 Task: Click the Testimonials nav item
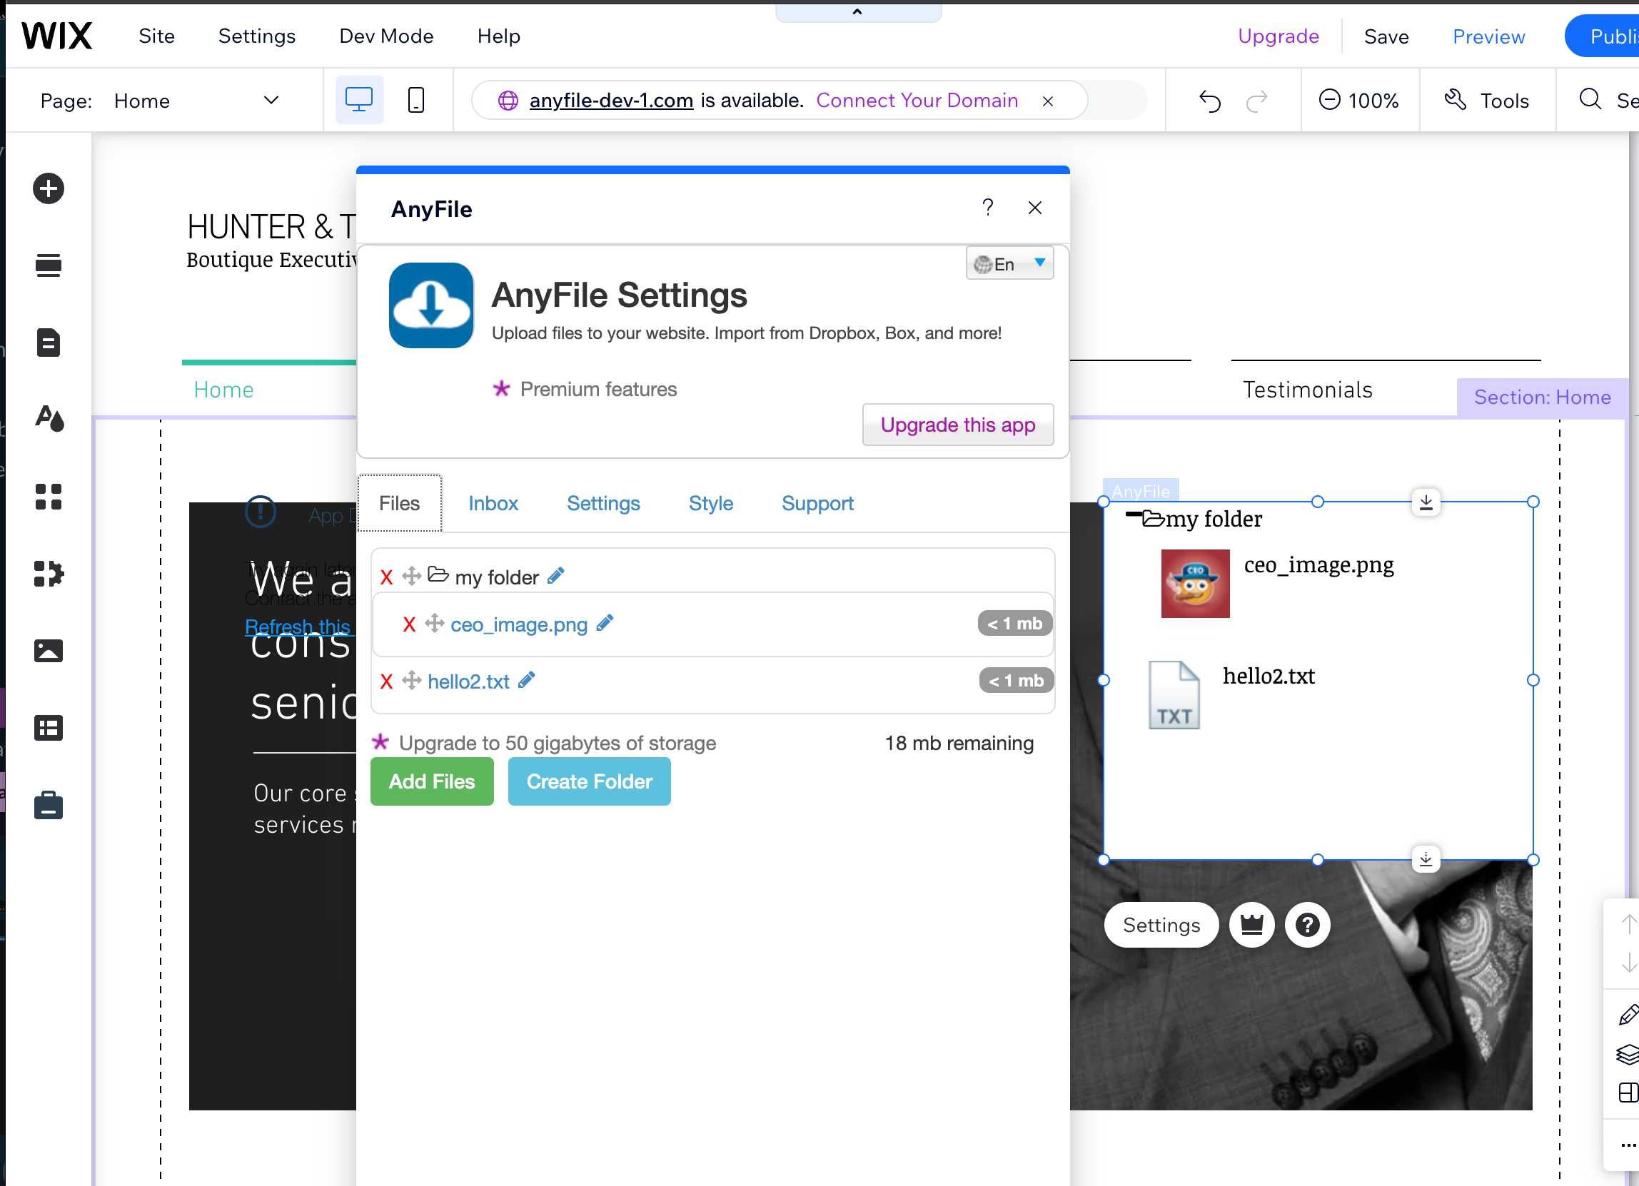pos(1307,390)
